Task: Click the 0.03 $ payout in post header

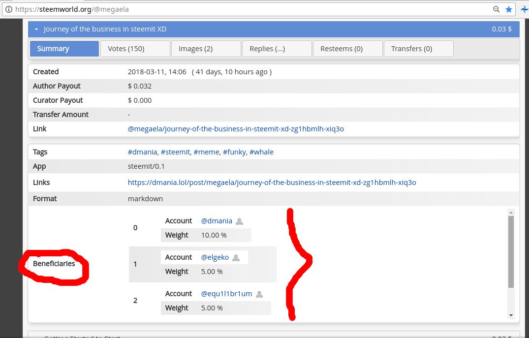Action: [x=501, y=29]
